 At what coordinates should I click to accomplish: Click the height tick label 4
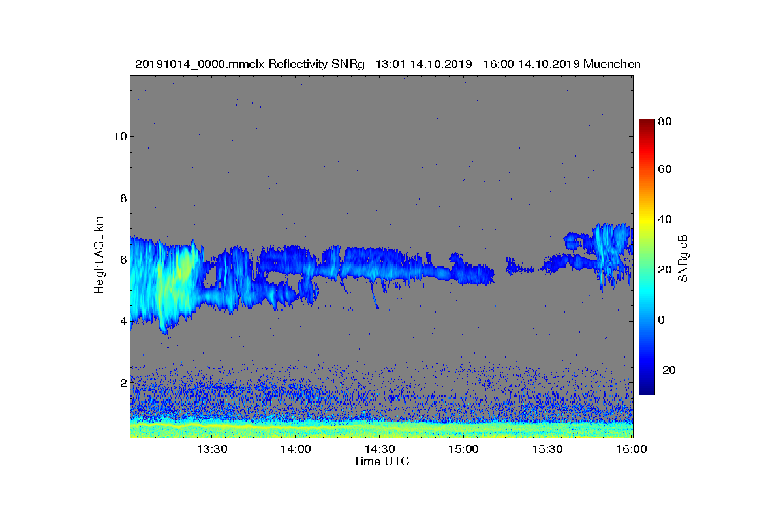[x=122, y=321]
